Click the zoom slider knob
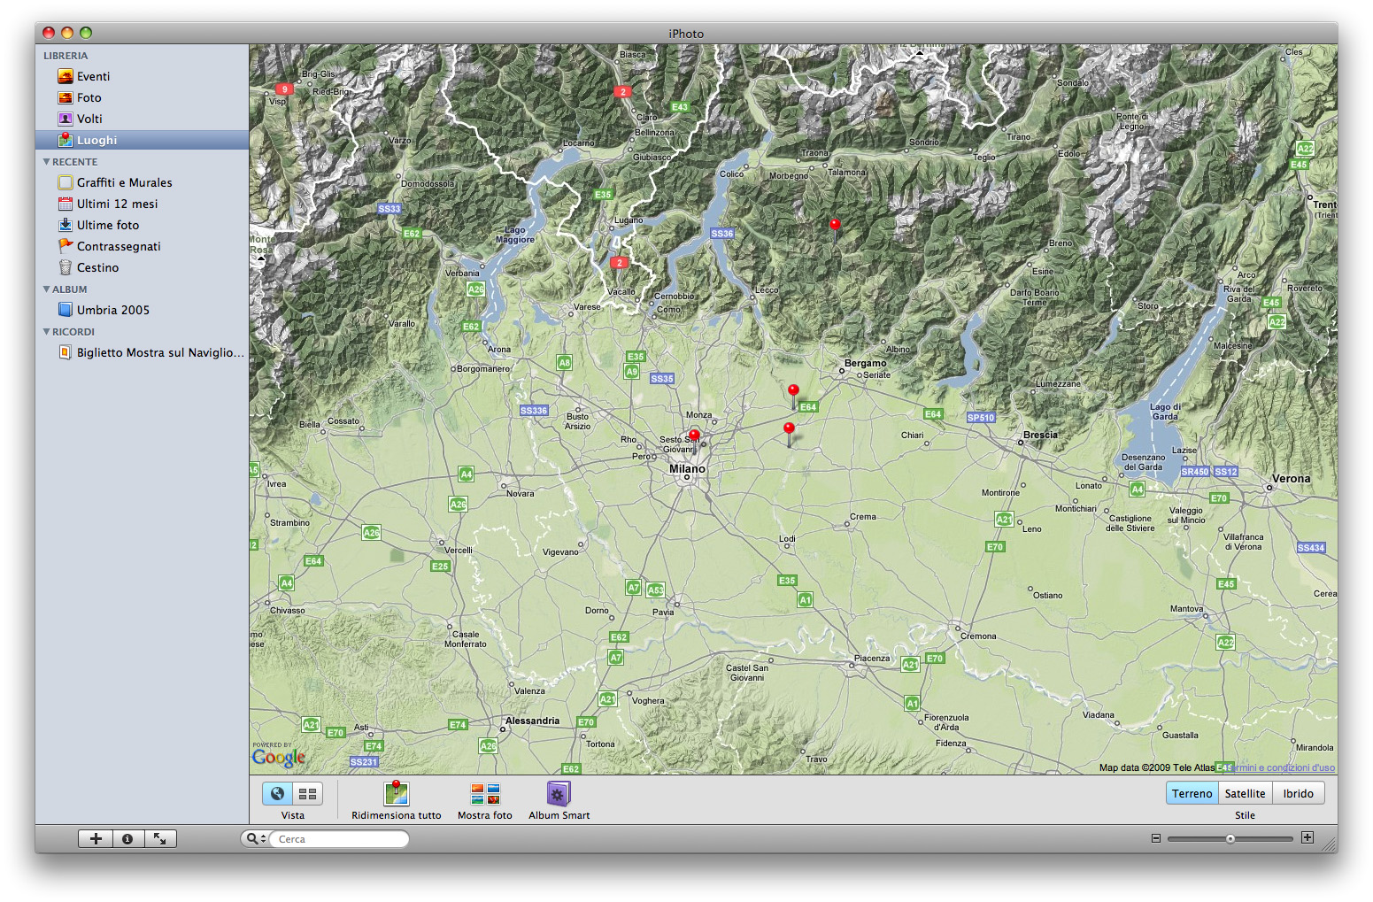 (x=1230, y=838)
